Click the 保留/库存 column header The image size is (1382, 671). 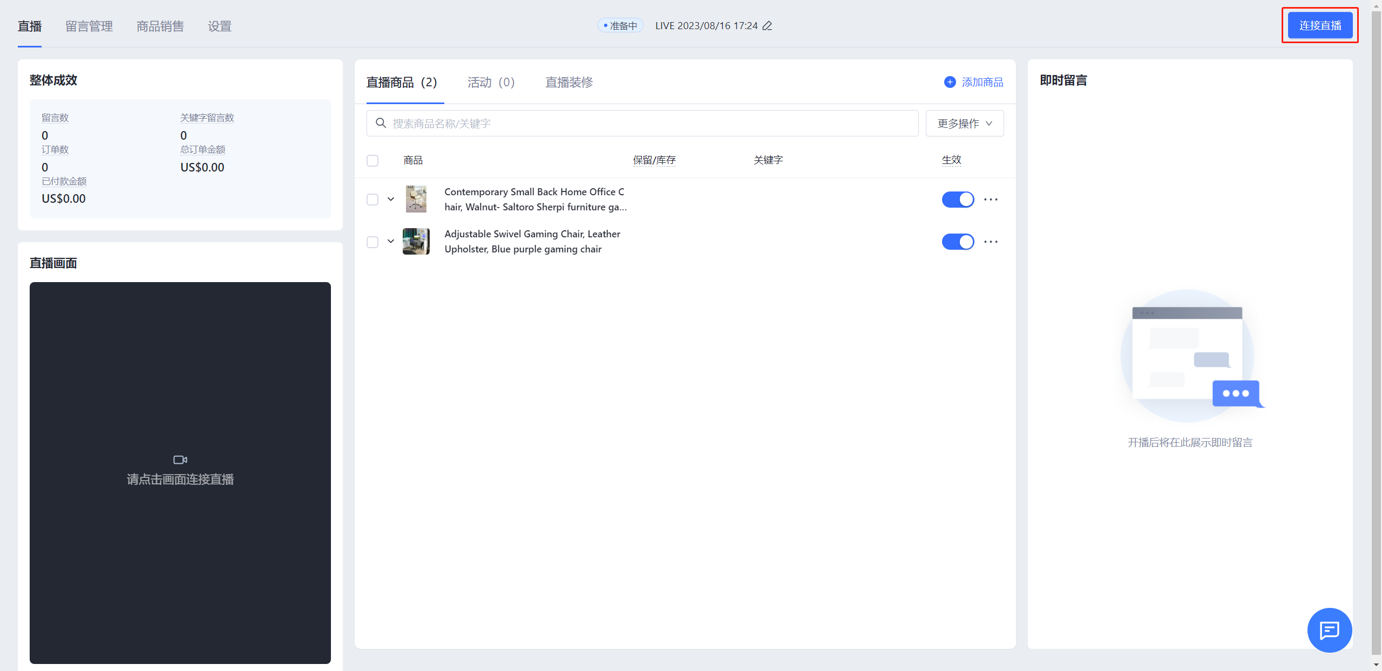click(x=654, y=160)
